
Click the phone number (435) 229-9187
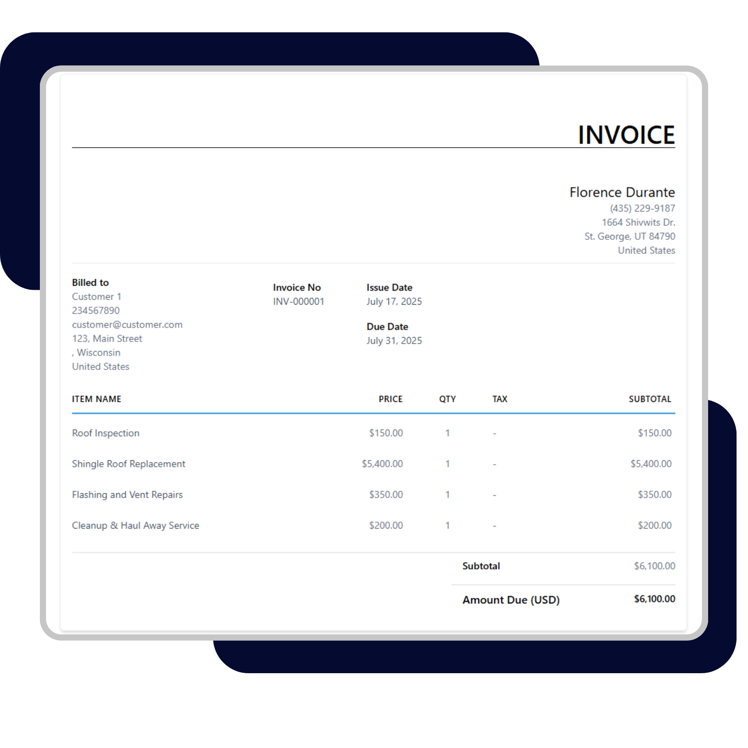coord(642,208)
